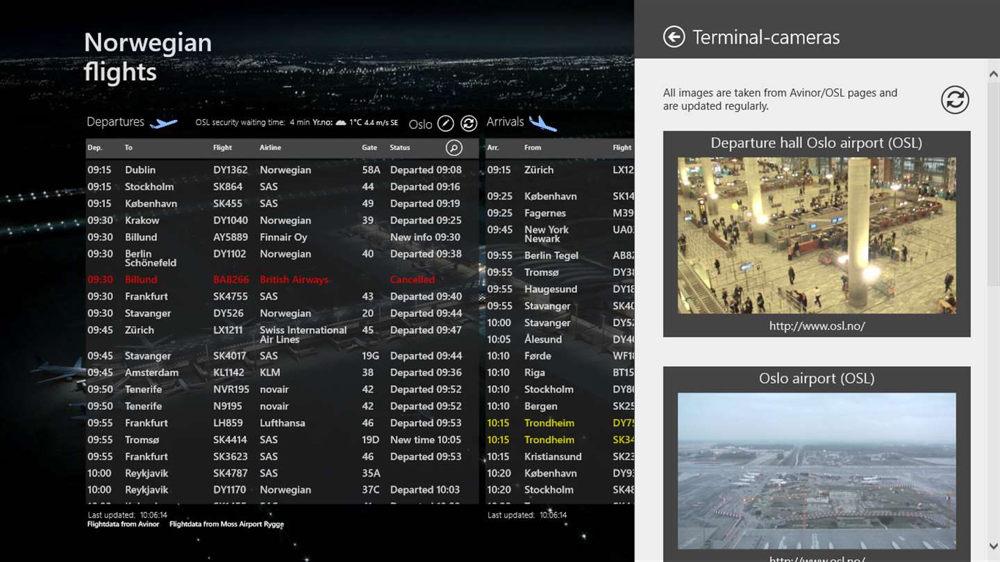Click the Status column header
This screenshot has width=1000, height=562.
[400, 148]
